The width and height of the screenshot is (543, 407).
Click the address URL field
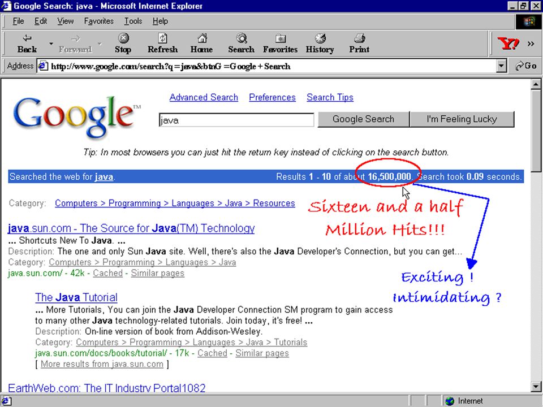(x=266, y=66)
